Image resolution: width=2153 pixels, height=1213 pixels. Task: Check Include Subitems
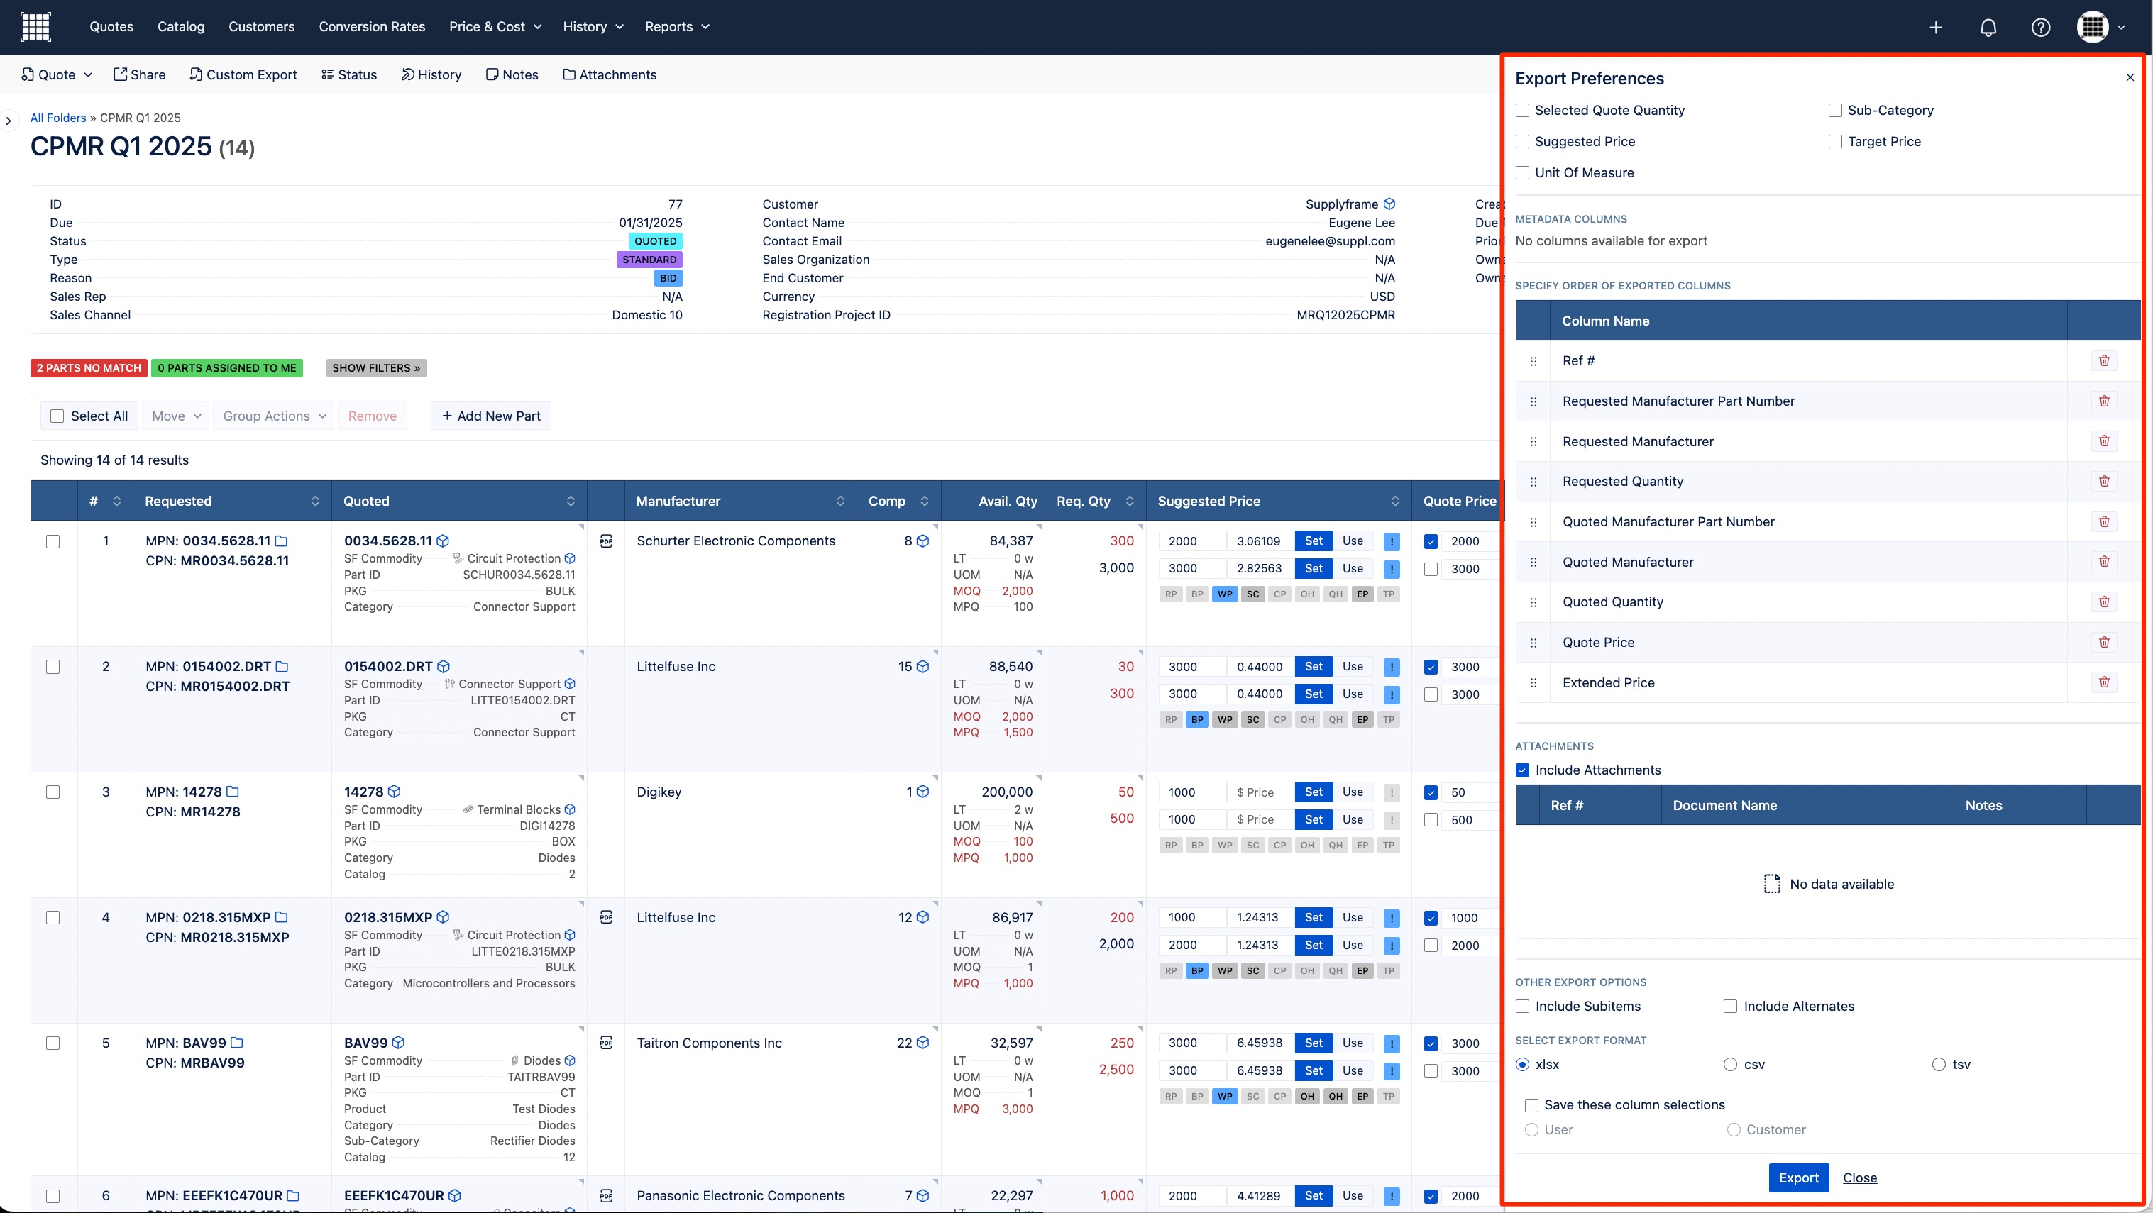point(1523,1007)
